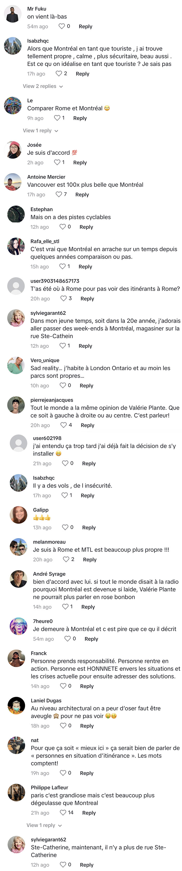Open Laniel Dugas profile name link
Viewport: 182px width, 871px height.
tap(46, 700)
